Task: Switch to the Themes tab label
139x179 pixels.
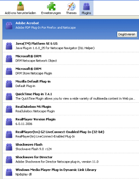Action: pyautogui.click(x=71, y=13)
